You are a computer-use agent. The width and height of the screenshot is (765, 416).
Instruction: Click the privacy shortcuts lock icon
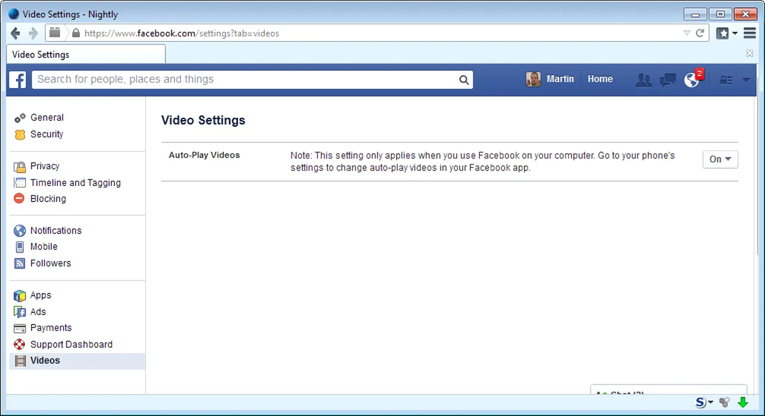coord(726,80)
